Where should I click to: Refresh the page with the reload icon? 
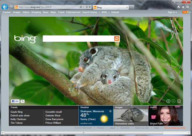87,7
